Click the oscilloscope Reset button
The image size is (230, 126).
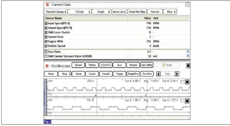[x=51, y=74]
